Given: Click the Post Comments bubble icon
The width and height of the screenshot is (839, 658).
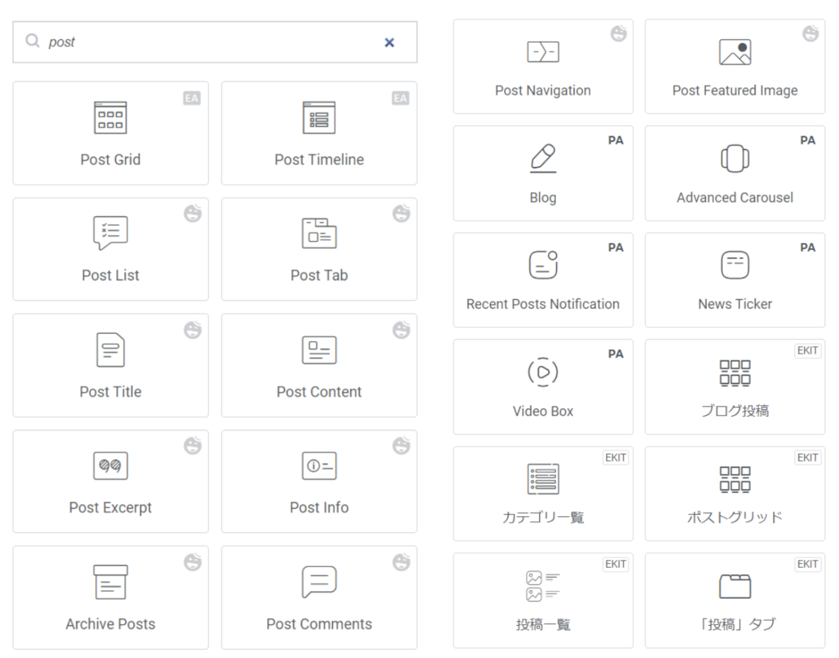Looking at the screenshot, I should click(x=319, y=582).
